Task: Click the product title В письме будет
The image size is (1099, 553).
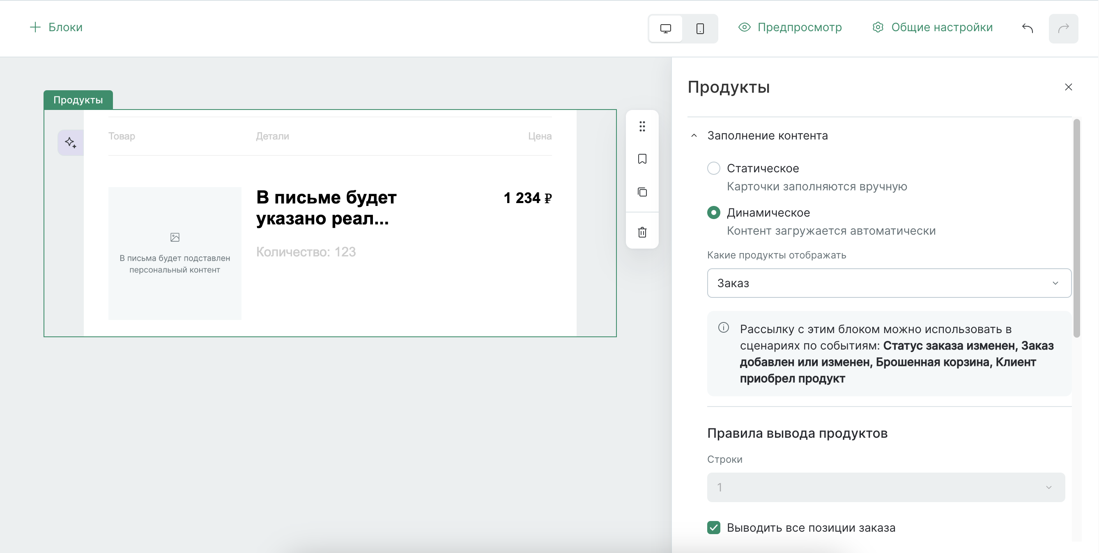Action: (x=326, y=208)
